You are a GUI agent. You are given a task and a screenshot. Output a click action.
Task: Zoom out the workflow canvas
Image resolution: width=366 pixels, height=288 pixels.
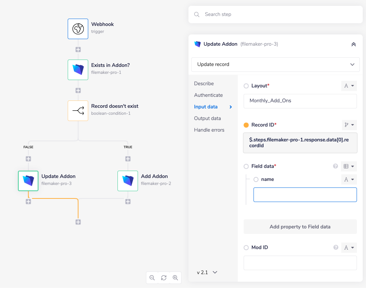(152, 278)
